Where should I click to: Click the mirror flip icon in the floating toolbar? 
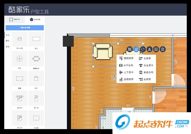(150, 49)
